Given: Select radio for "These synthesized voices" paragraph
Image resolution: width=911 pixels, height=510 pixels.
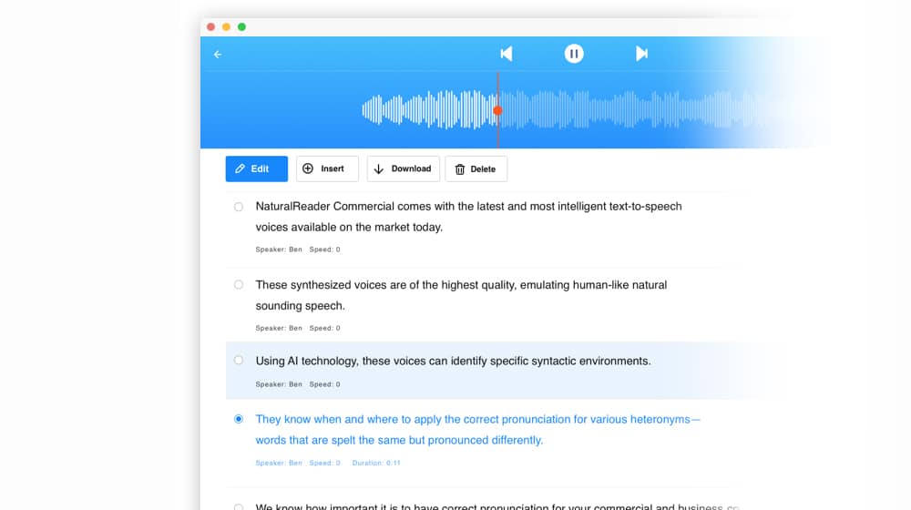Looking at the screenshot, I should tap(238, 285).
